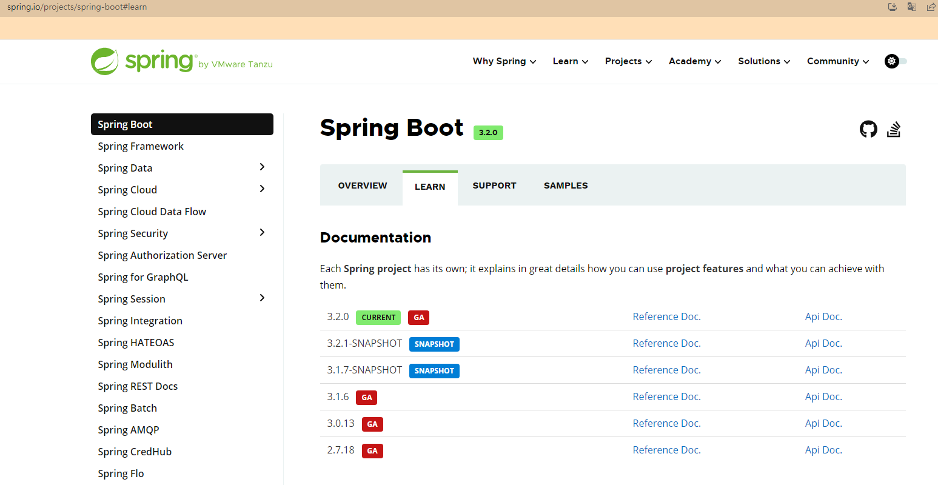Open Spring Framework in the sidebar
Viewport: 938px width, 485px height.
pos(141,146)
